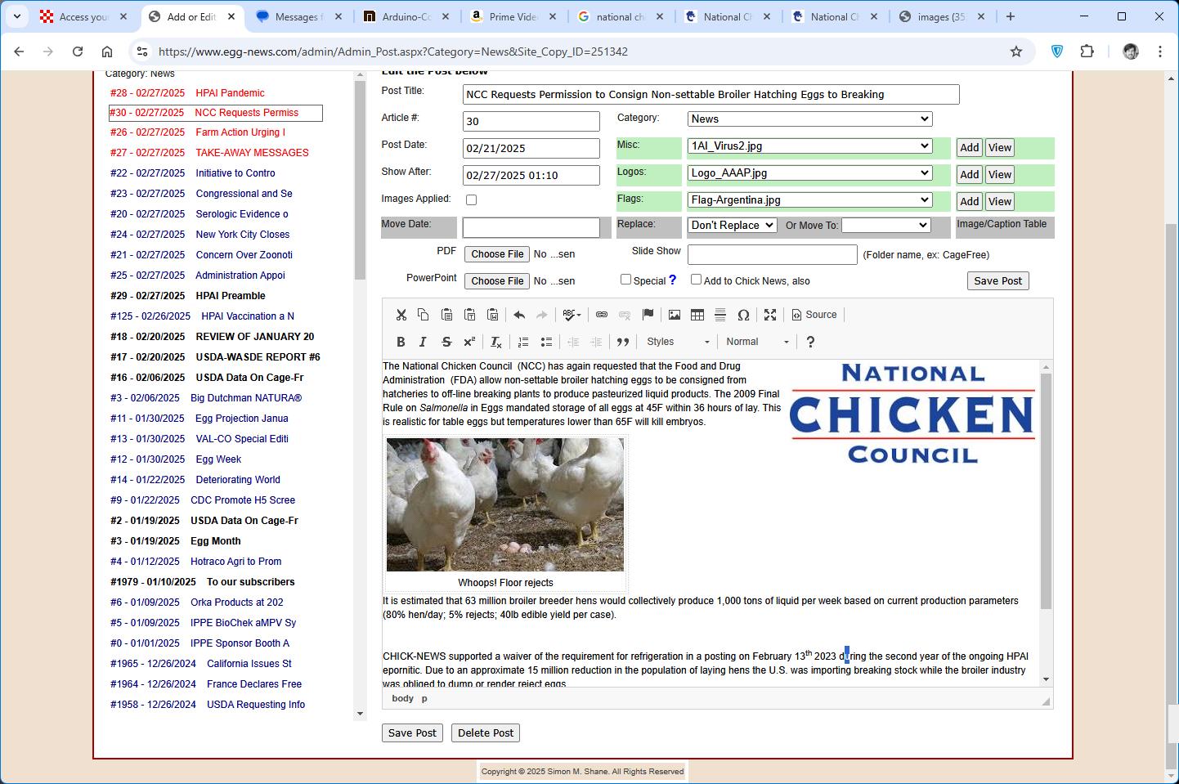Image resolution: width=1179 pixels, height=784 pixels.
Task: Click Paste from Word icon
Action: (492, 315)
